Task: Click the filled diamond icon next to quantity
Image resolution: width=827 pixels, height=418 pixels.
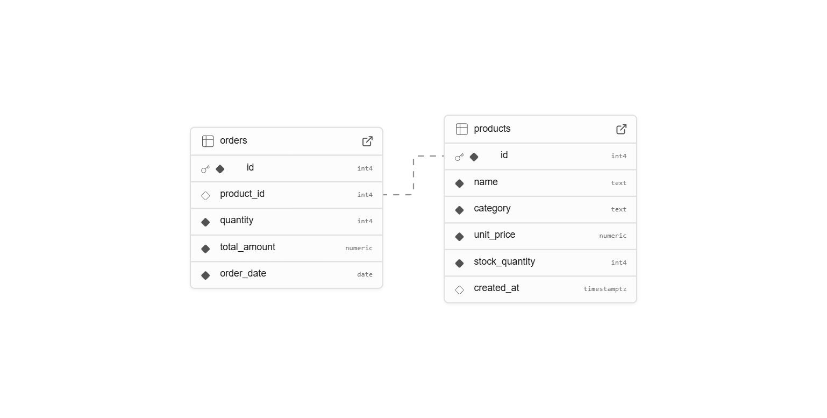Action: 205,222
